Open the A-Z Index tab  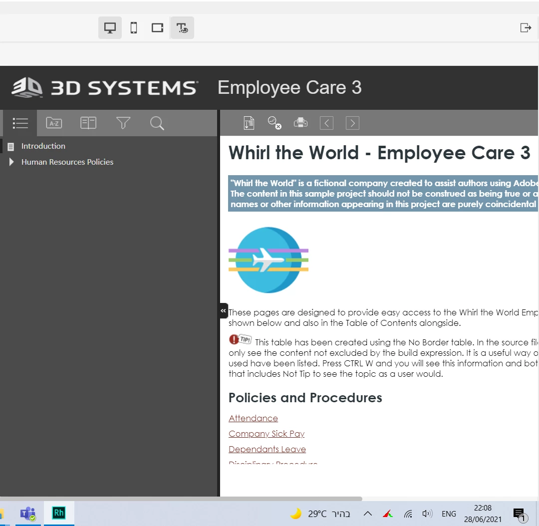point(54,123)
